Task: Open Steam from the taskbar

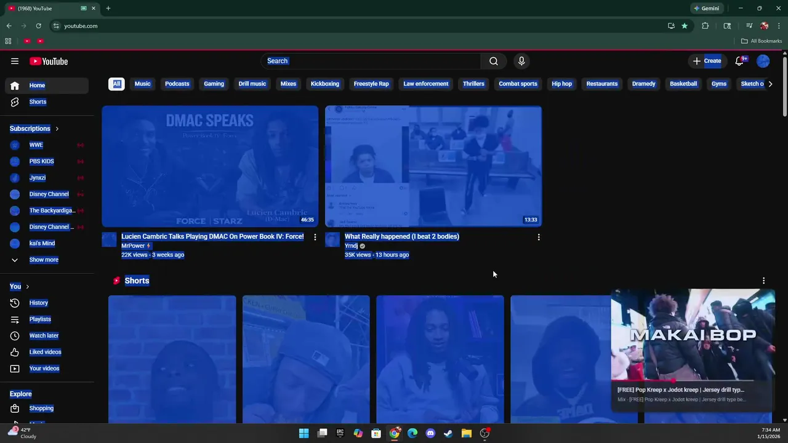Action: coord(448,433)
